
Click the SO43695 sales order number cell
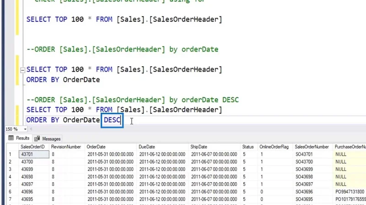point(313,199)
